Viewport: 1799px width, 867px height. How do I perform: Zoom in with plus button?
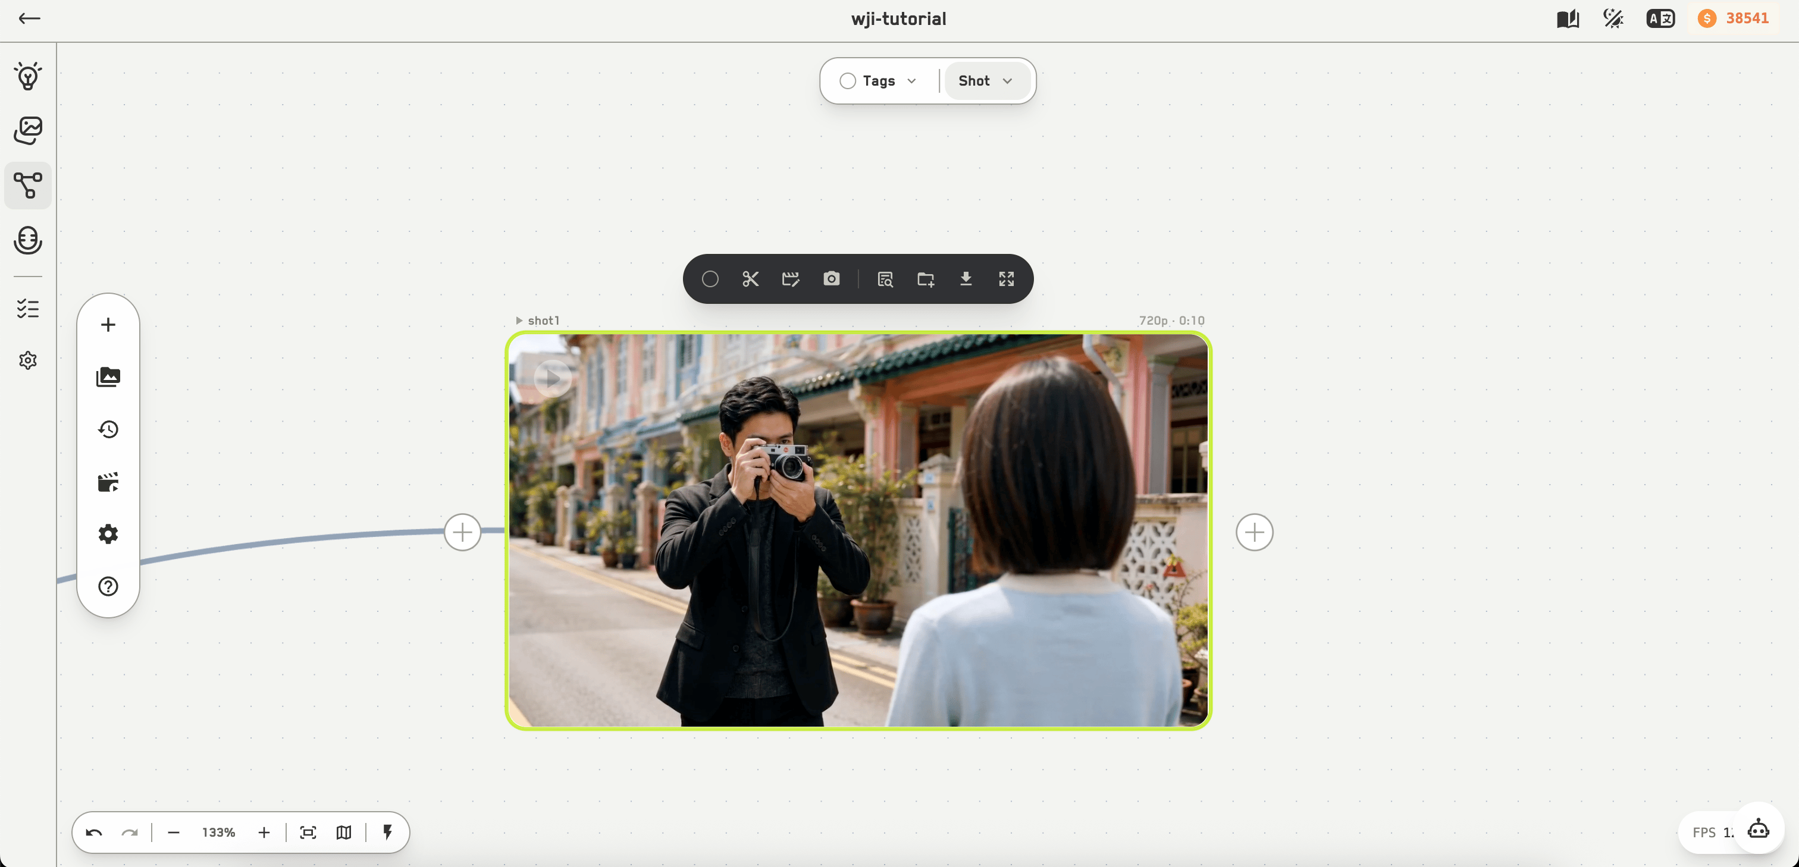coord(264,832)
